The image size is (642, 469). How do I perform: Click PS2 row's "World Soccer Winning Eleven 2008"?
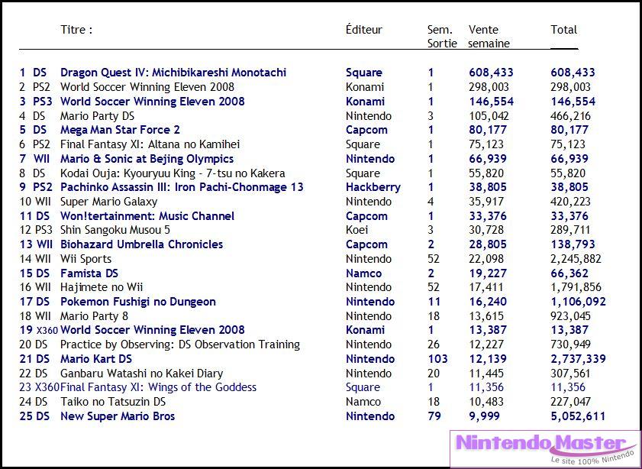pos(147,87)
